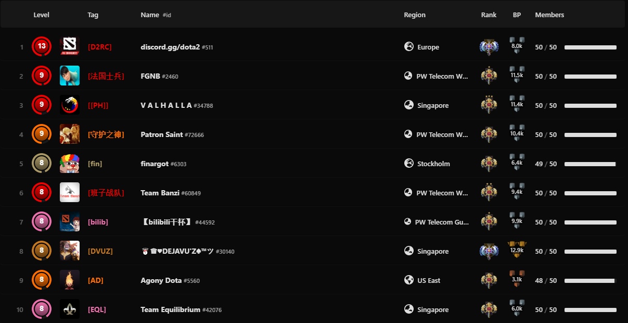
Task: Click the Members column header
Action: coord(549,15)
